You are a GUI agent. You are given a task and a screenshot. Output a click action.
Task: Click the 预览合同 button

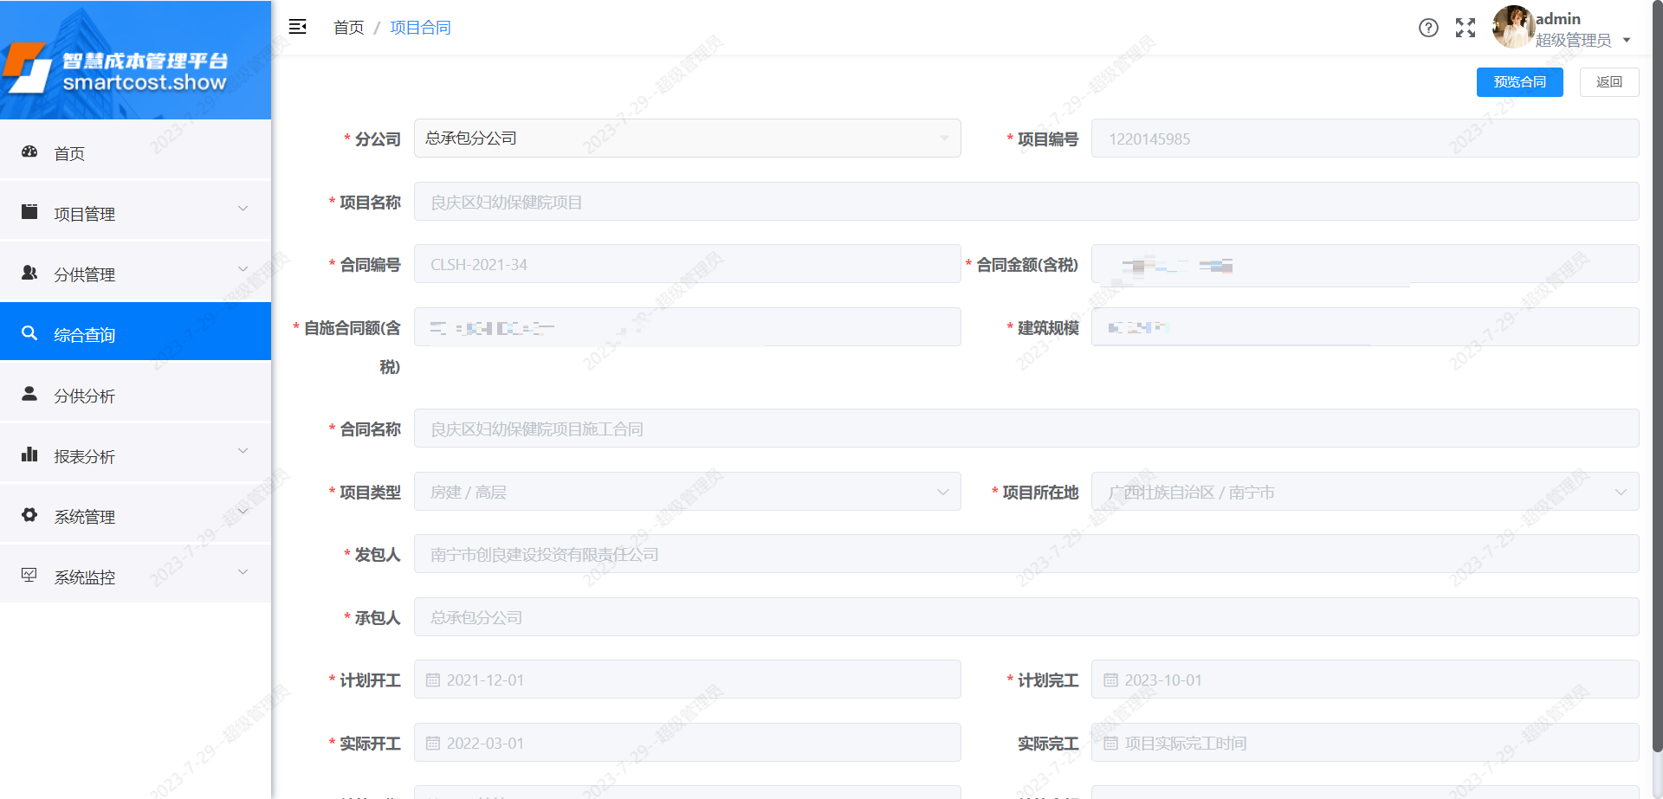[x=1519, y=81]
